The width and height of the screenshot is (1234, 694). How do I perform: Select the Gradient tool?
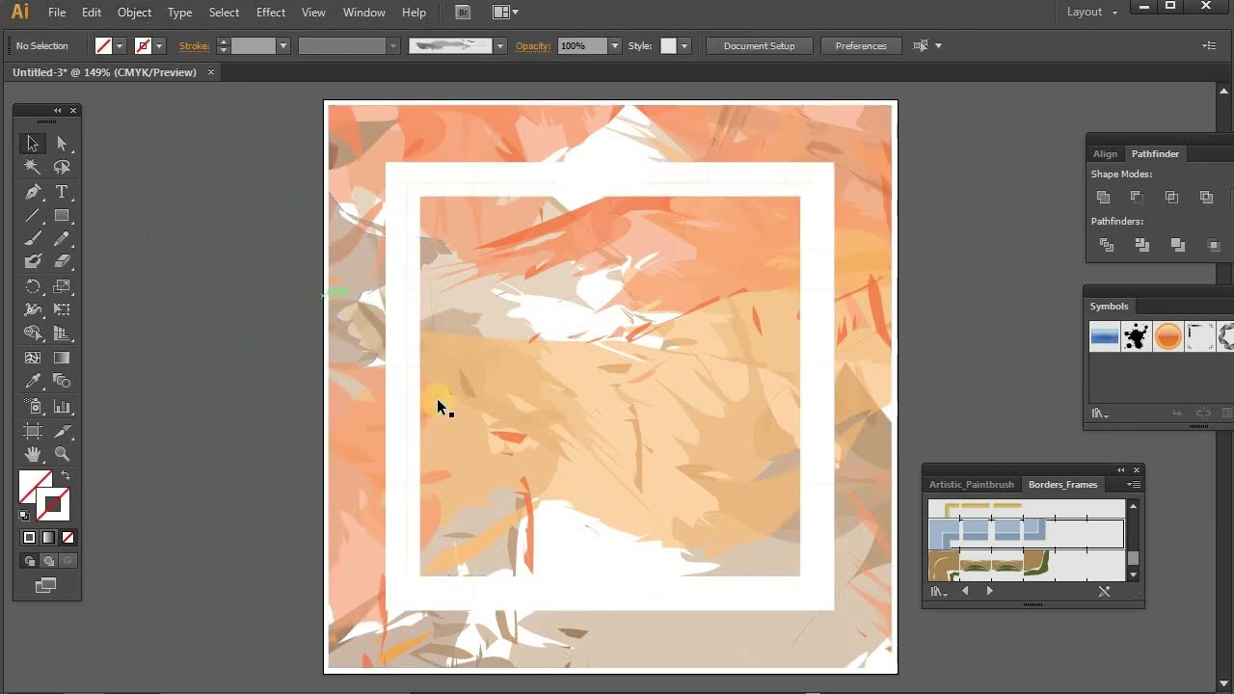62,358
